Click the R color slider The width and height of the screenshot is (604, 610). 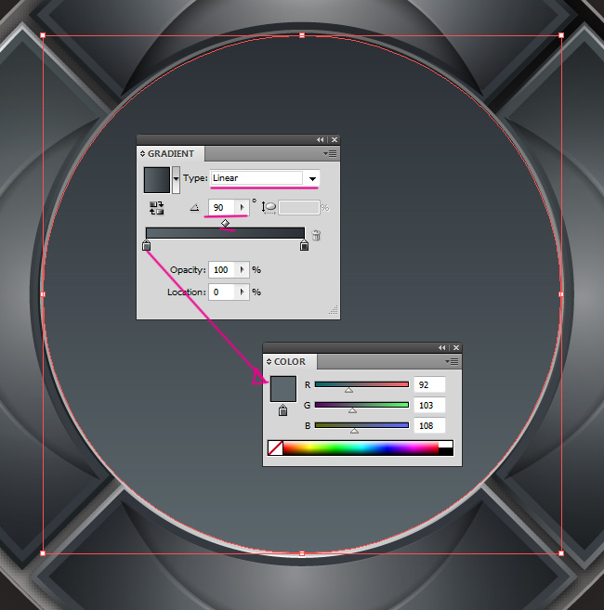pos(361,384)
